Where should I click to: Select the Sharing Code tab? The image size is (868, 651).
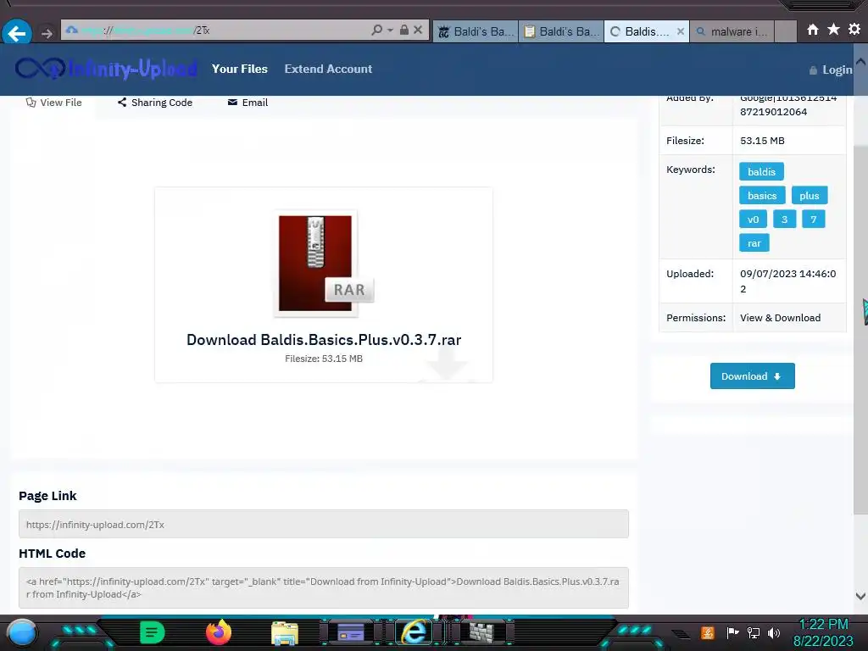[155, 103]
